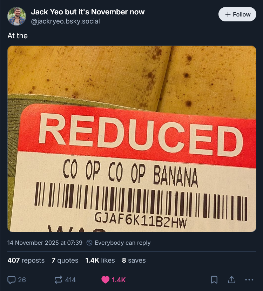Click the reply speech bubble icon
The height and width of the screenshot is (291, 263).
pyautogui.click(x=12, y=280)
